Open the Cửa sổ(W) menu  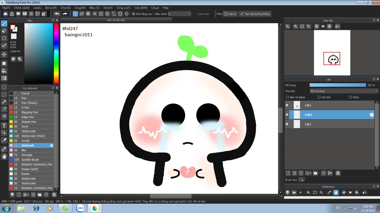click(x=141, y=8)
